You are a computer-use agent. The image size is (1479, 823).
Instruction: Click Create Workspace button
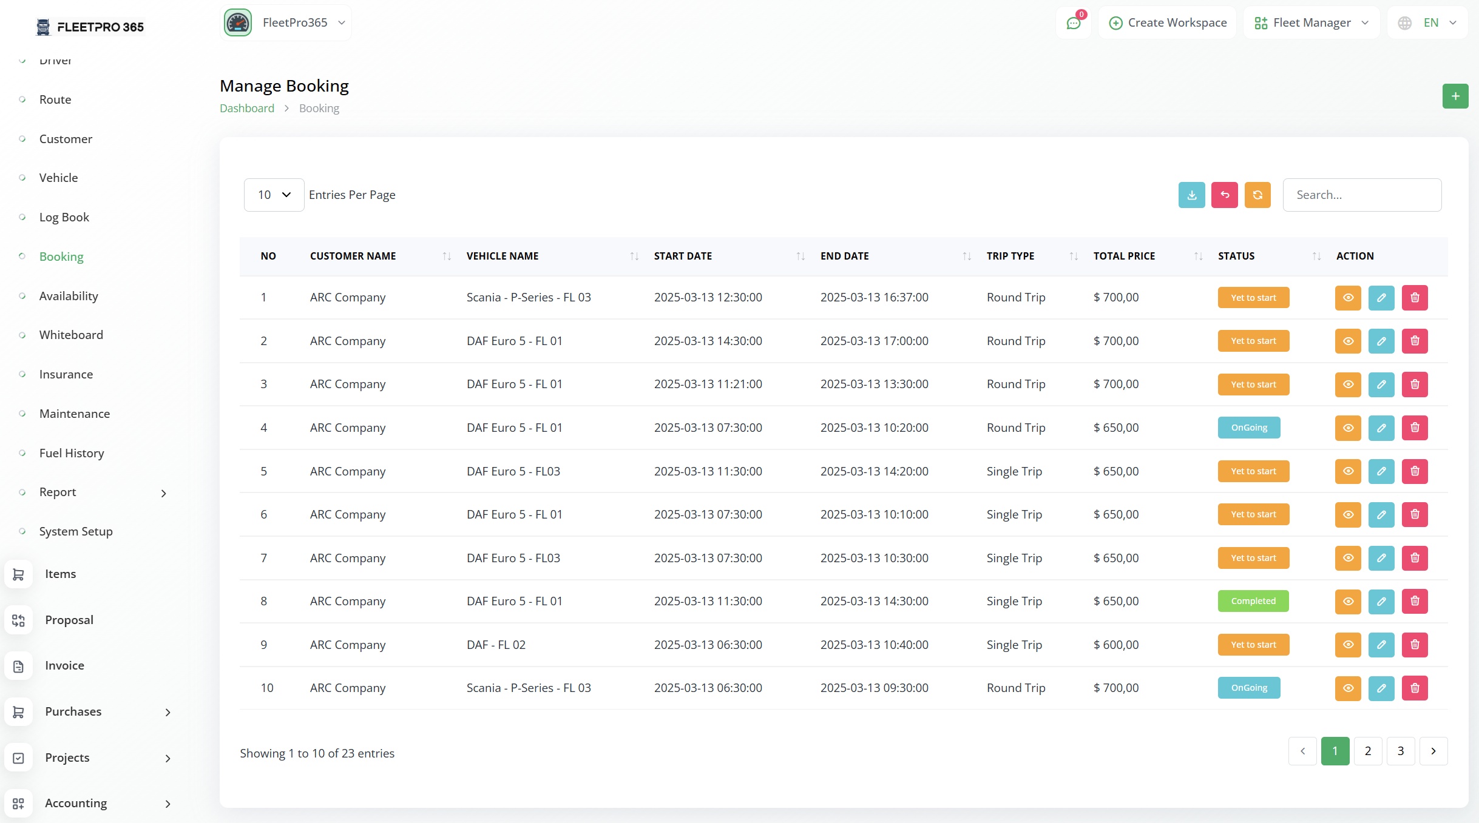coord(1167,23)
